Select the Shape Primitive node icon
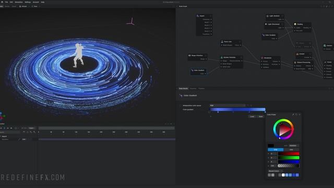 tap(189, 55)
